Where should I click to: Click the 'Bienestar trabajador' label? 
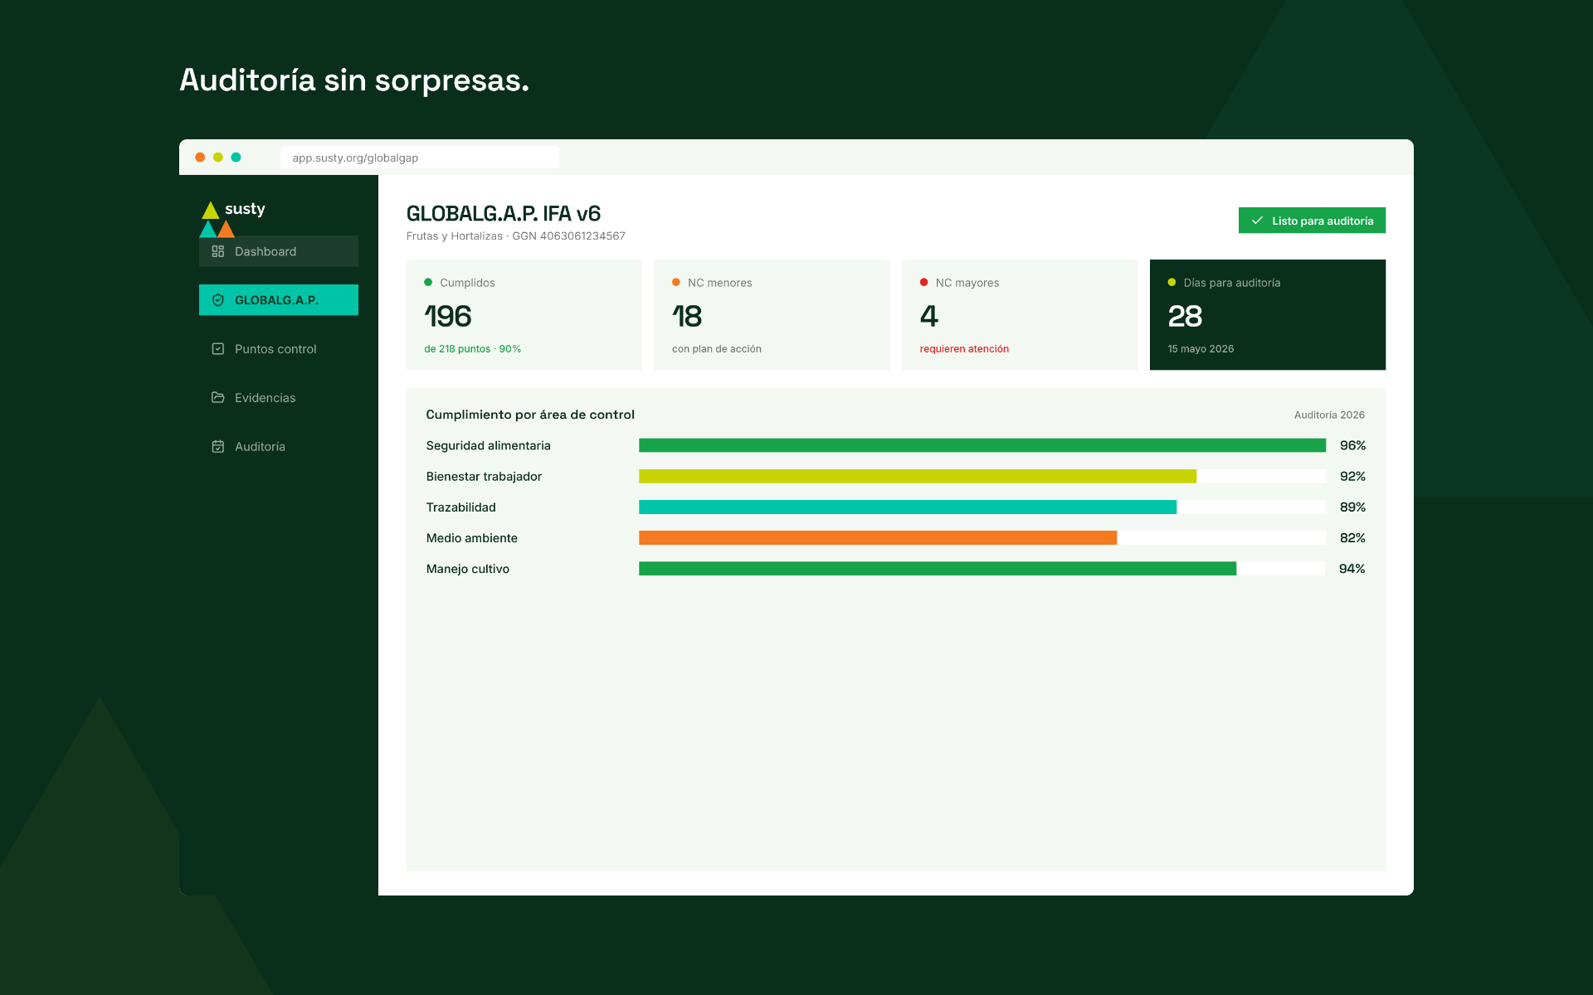(484, 476)
